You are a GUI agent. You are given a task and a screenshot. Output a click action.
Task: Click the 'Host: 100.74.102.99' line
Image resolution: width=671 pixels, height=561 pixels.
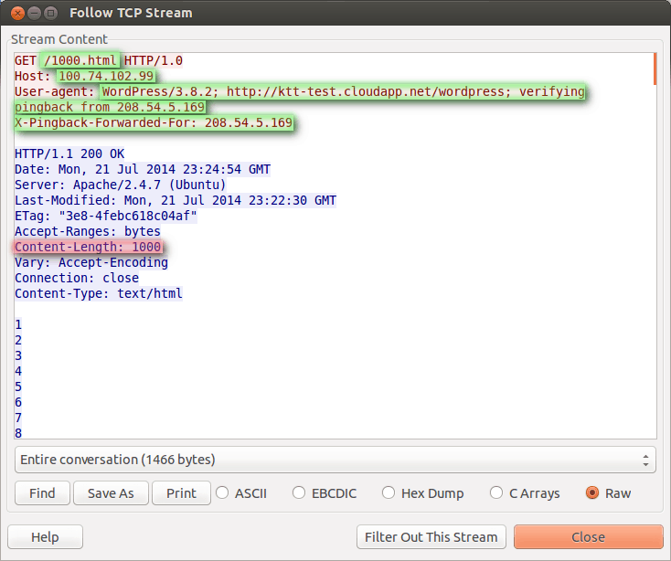pos(84,76)
